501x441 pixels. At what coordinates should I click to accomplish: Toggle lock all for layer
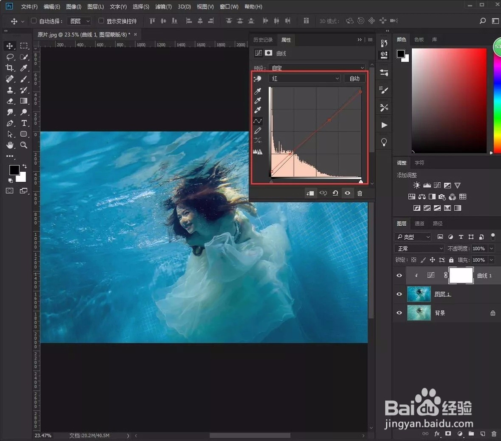451,260
